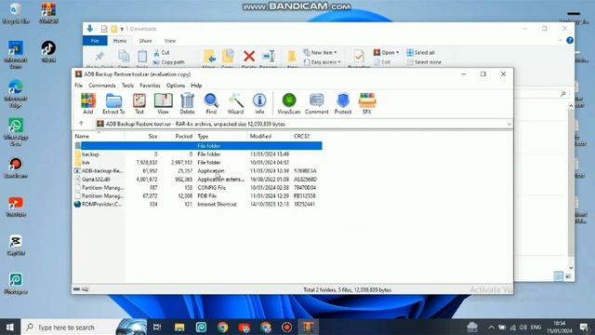Switch to Home tab in Downloads window
The image size is (595, 335).
tap(120, 41)
